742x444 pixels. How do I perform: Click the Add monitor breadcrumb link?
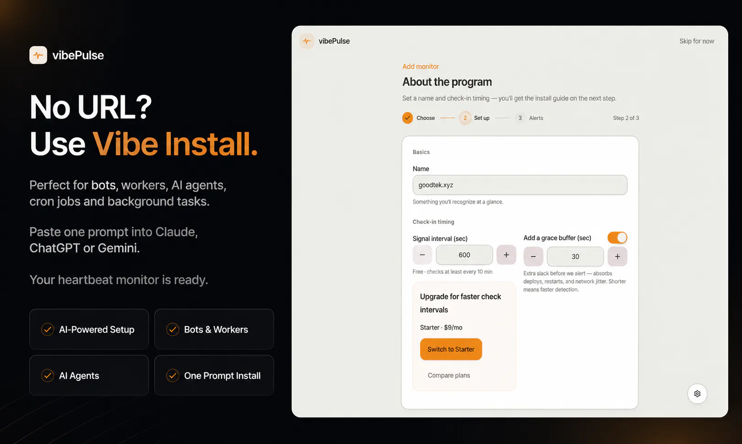[x=421, y=66]
